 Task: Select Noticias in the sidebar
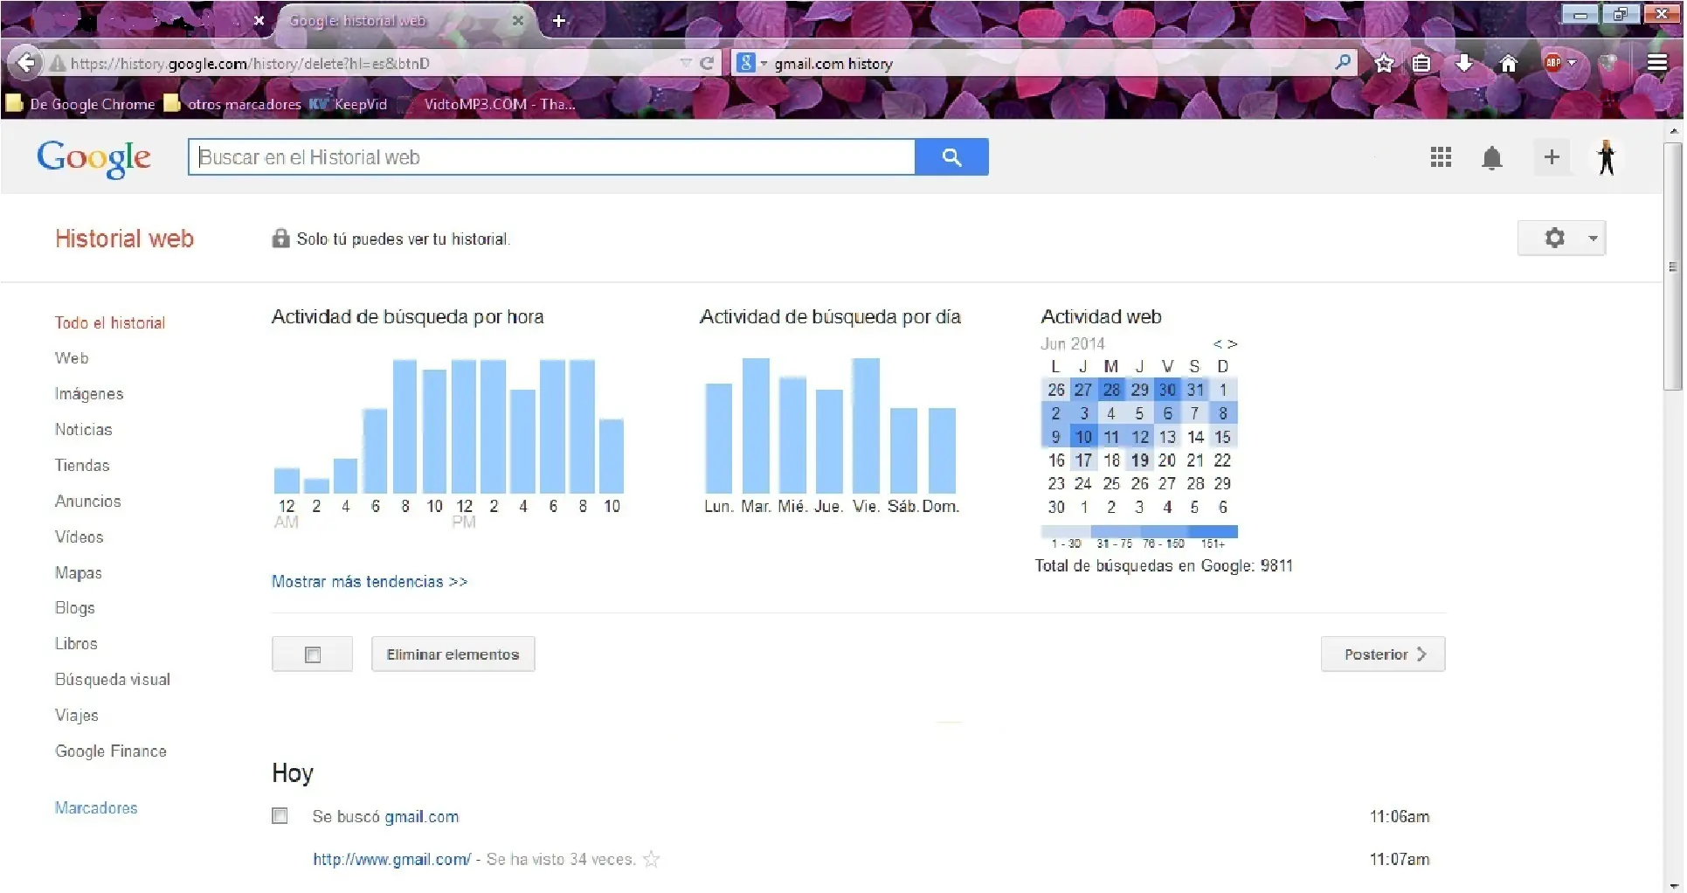click(x=84, y=430)
